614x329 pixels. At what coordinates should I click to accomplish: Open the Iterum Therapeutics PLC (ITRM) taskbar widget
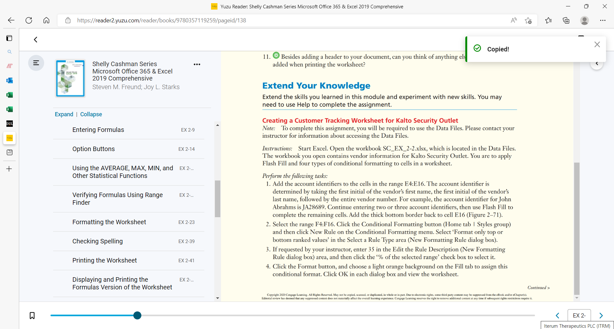point(577,325)
